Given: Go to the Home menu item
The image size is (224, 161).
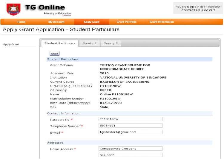Looking at the screenshot, I should click(x=22, y=22).
